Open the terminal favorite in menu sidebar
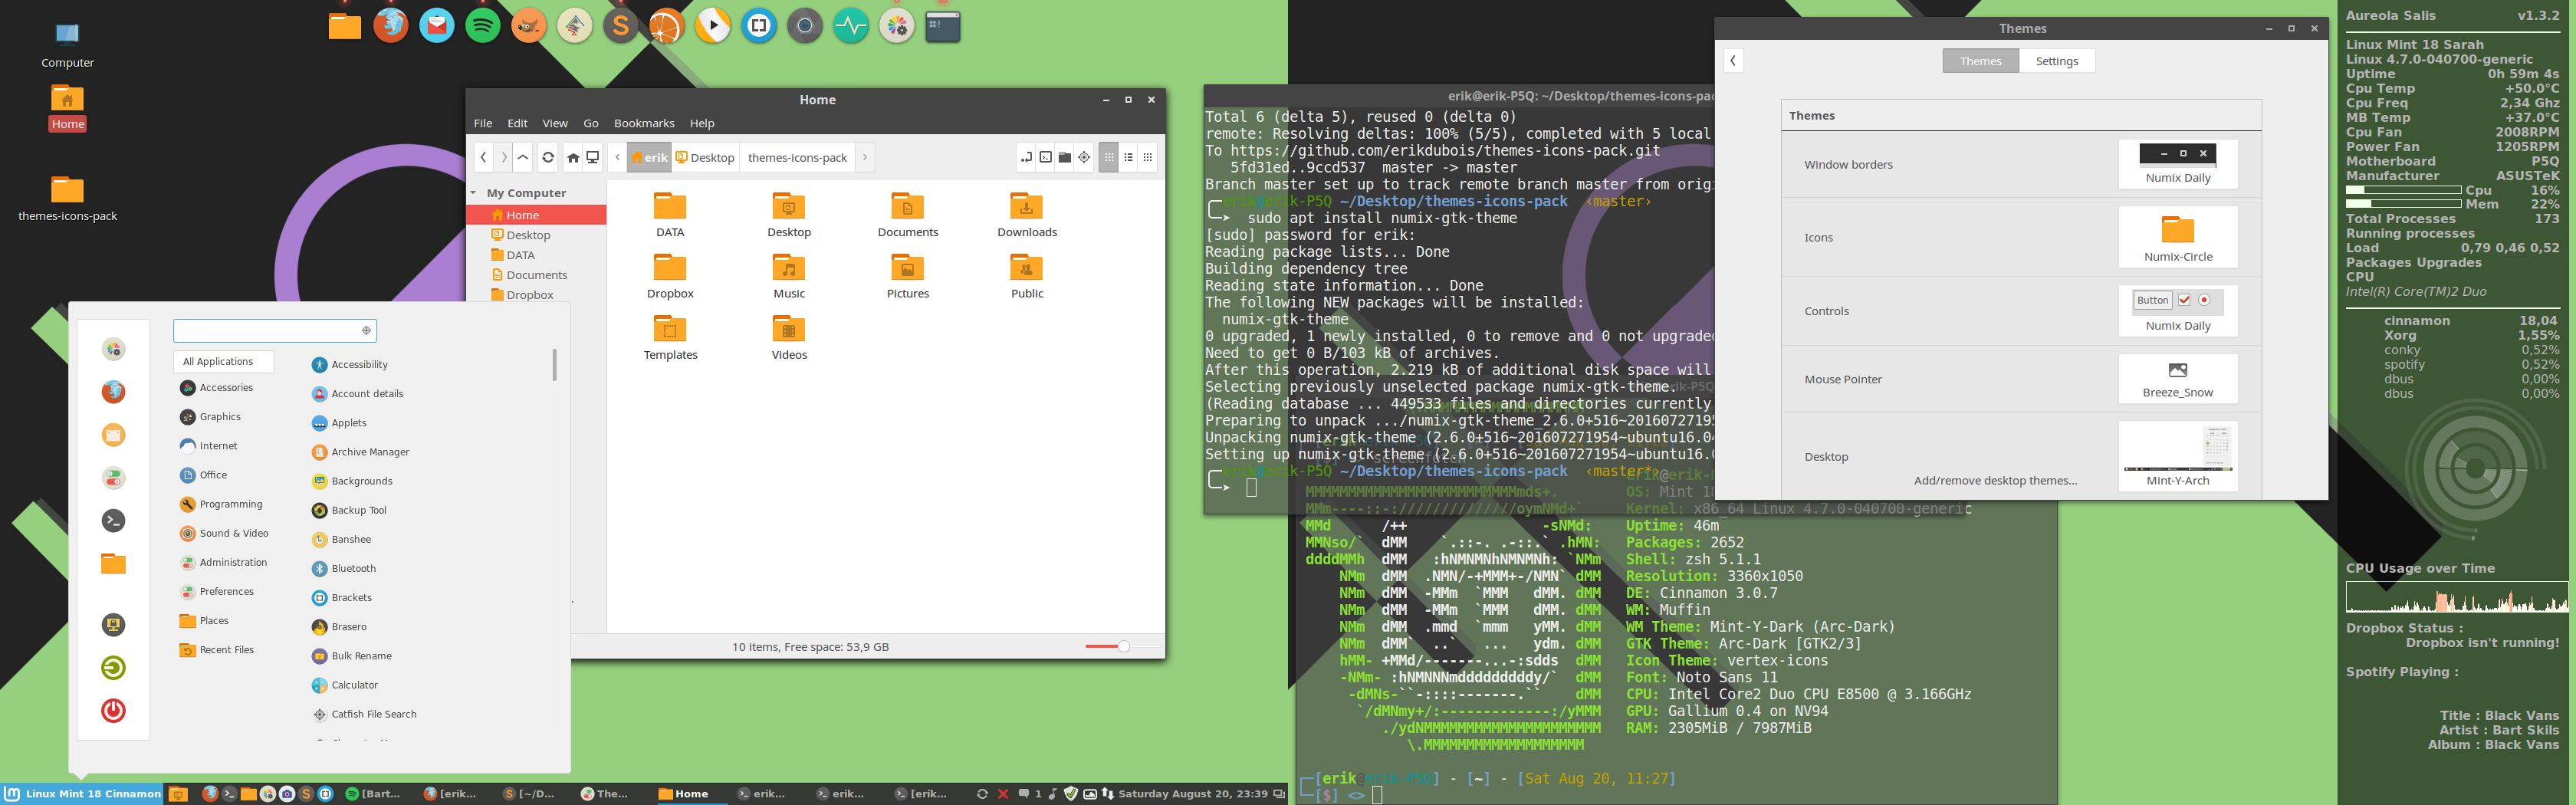The width and height of the screenshot is (2576, 805). pyautogui.click(x=113, y=520)
